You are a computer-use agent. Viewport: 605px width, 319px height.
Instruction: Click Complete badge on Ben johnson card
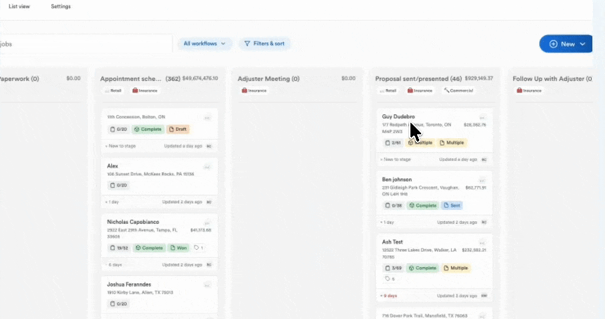pyautogui.click(x=423, y=205)
